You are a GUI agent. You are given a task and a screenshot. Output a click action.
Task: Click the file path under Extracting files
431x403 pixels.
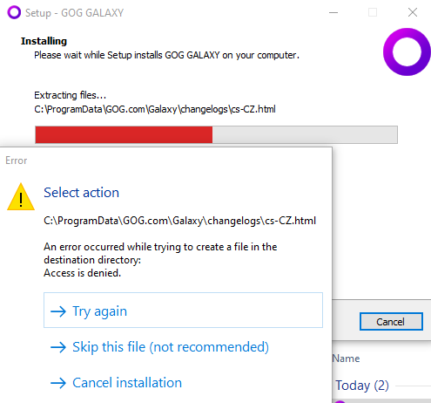[x=155, y=109]
